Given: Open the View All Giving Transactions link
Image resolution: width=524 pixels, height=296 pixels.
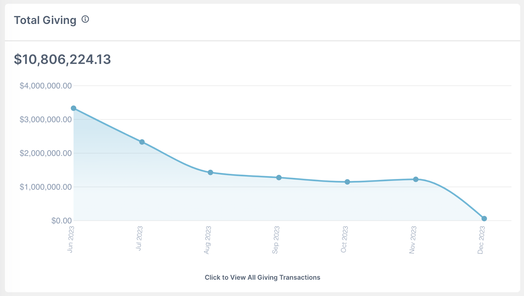Looking at the screenshot, I should [262, 277].
